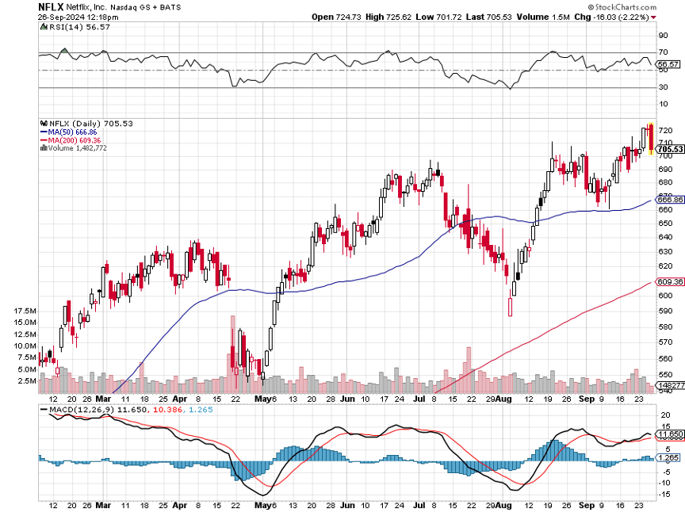Click the latest yellow-highlighted red candlestick
685x512 pixels.
651,139
